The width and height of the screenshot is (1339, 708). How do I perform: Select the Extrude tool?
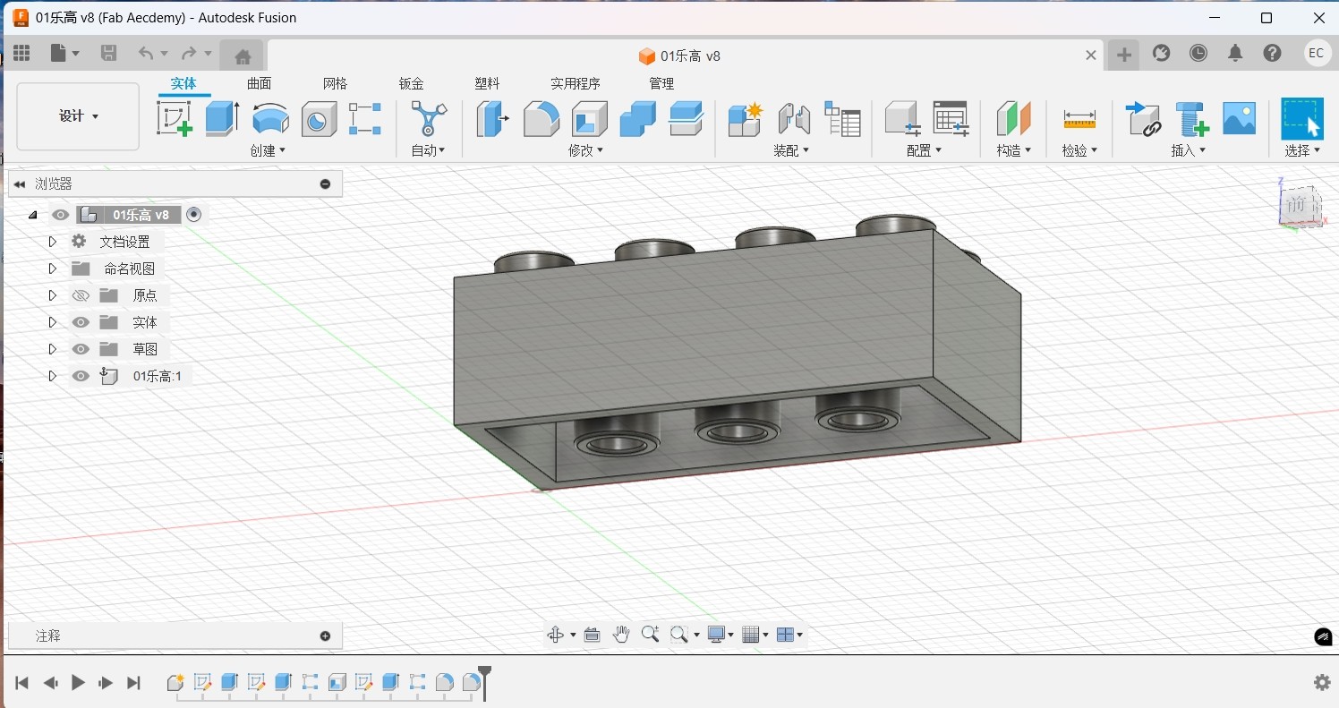pos(222,118)
